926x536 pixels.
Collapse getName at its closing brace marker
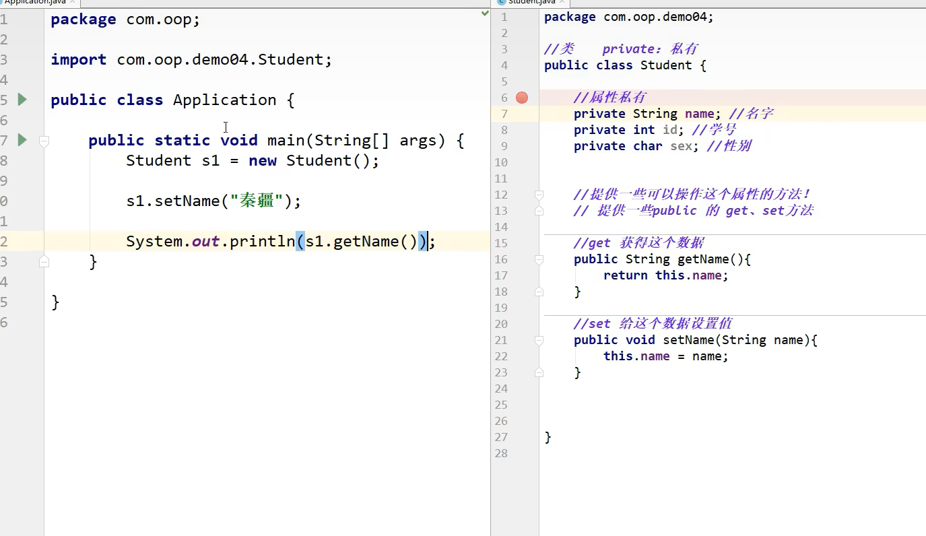click(539, 292)
